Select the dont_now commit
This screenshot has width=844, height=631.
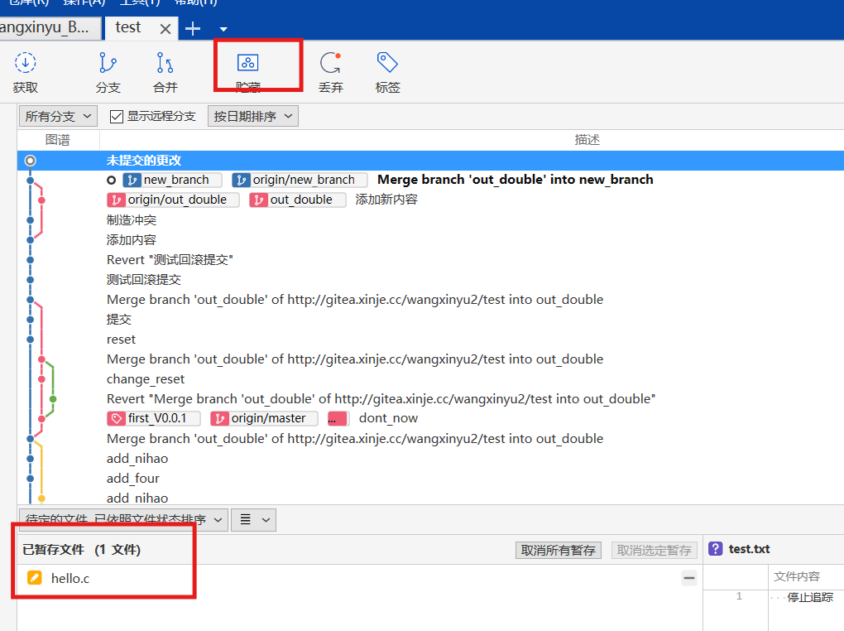(388, 419)
